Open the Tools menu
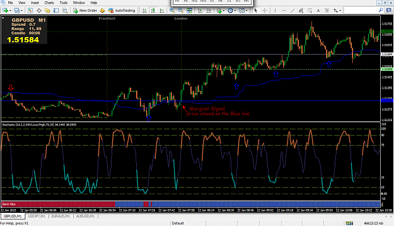Image resolution: width=394 pixels, height=226 pixels. click(63, 3)
